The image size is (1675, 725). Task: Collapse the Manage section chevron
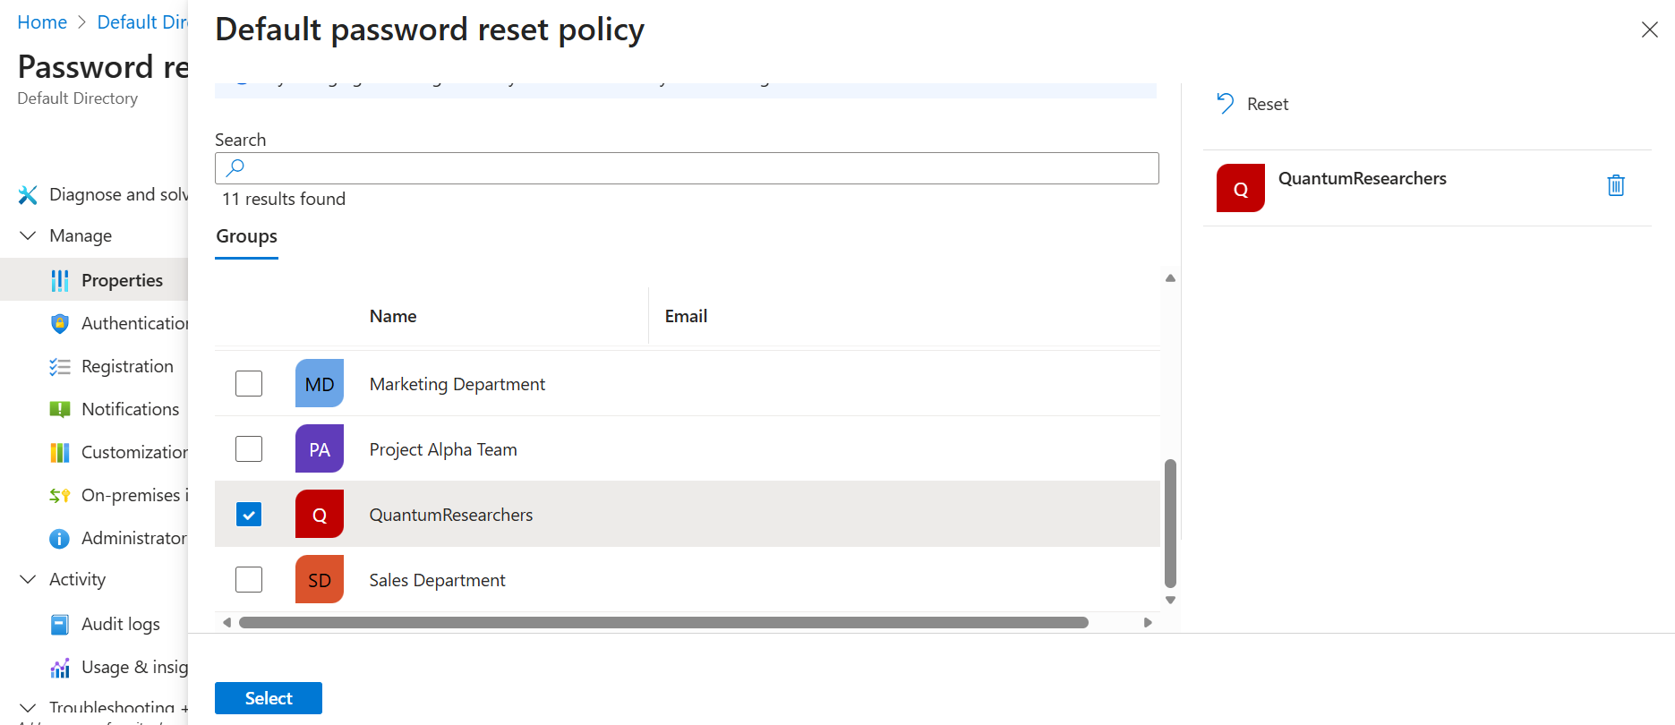click(28, 235)
